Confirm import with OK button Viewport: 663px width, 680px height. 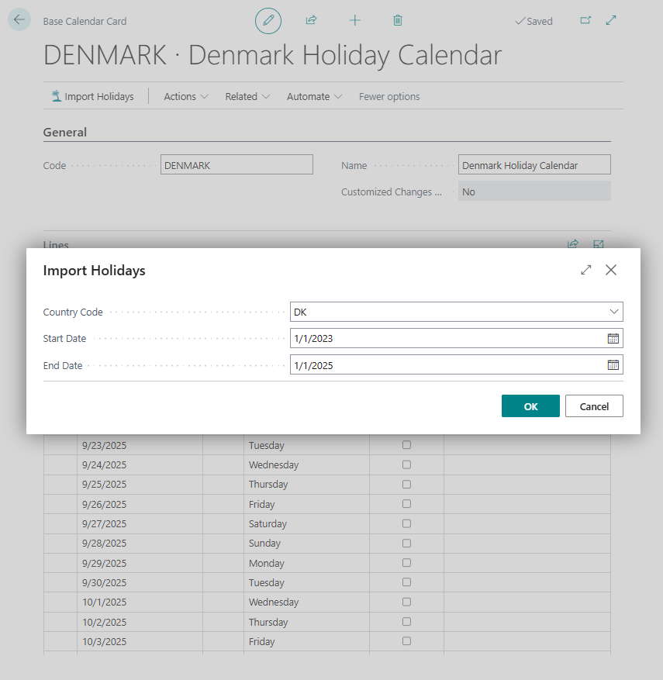click(x=530, y=406)
